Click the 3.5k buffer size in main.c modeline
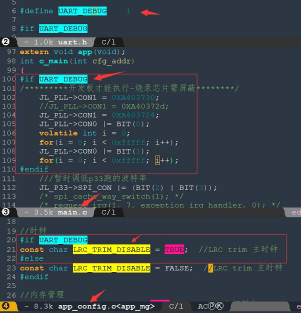 [43, 212]
